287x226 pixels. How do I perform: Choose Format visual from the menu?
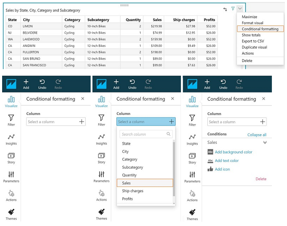(x=253, y=23)
